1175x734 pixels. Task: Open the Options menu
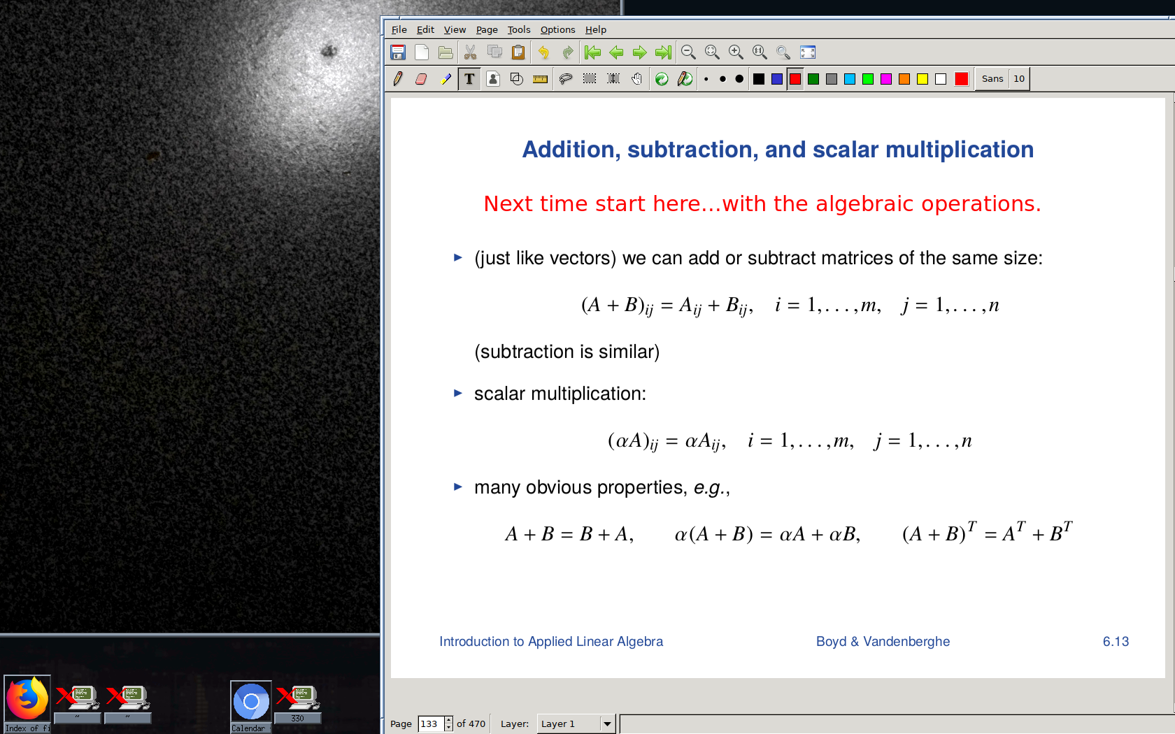coord(557,29)
